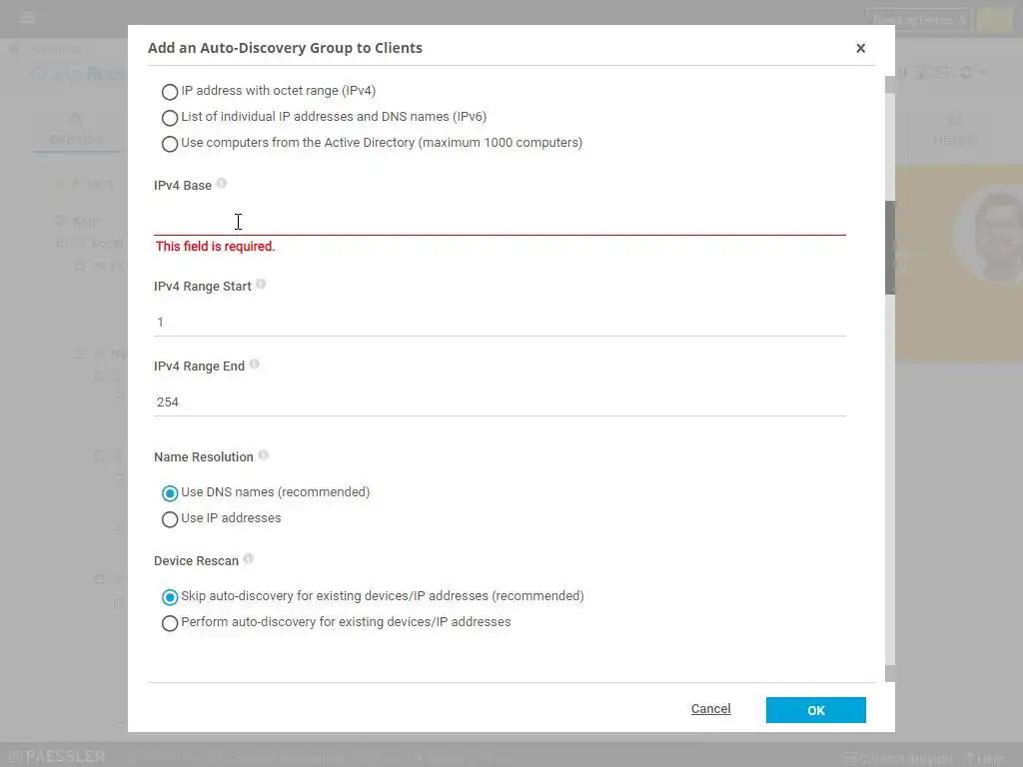Enable Use DNS names (recommended)
This screenshot has height=767, width=1023.
[x=170, y=493]
